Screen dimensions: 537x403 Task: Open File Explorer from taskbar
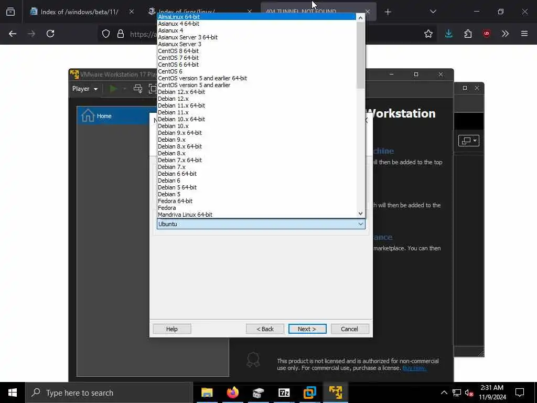point(207,393)
